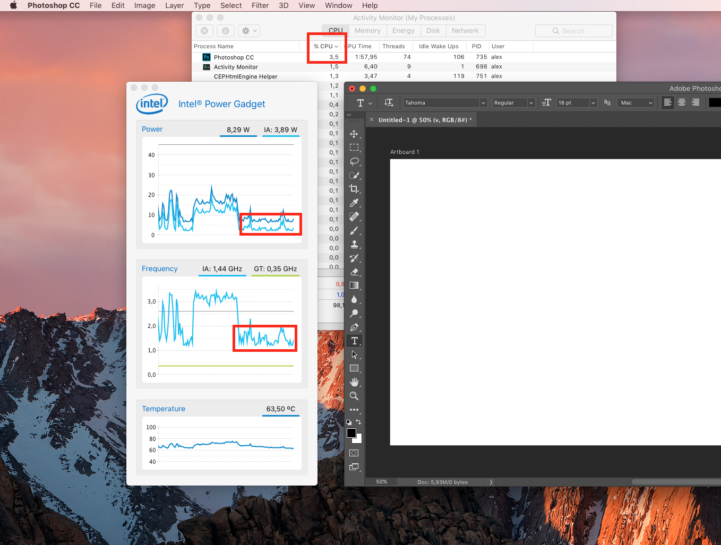Open the Edit Toolbar three-dots menu

pos(354,410)
